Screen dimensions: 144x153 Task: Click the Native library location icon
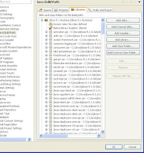point(51,28)
